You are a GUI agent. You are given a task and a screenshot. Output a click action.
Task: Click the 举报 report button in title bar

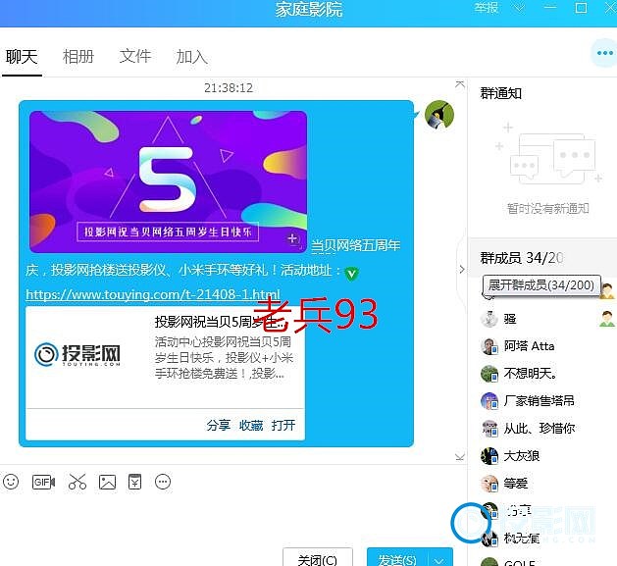point(487,8)
